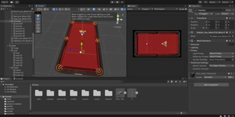Click the Play button in the top toolbar
Image resolution: width=235 pixels, height=117 pixels.
(112, 2)
